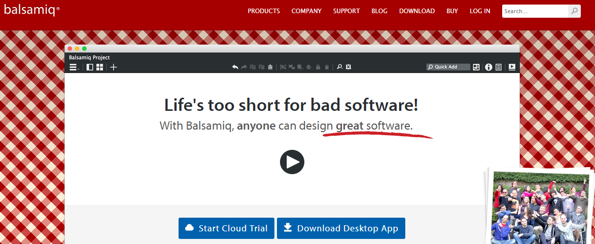Toggle the UI Library icon beside Quick Add
The width and height of the screenshot is (595, 244).
(x=476, y=67)
